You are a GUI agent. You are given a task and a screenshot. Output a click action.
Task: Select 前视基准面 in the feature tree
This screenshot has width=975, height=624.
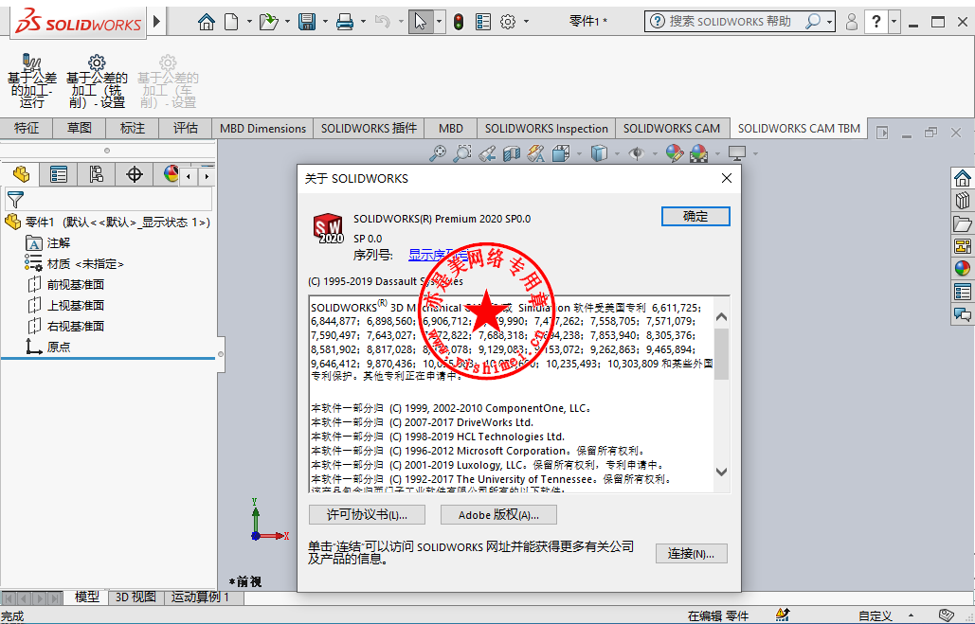76,285
